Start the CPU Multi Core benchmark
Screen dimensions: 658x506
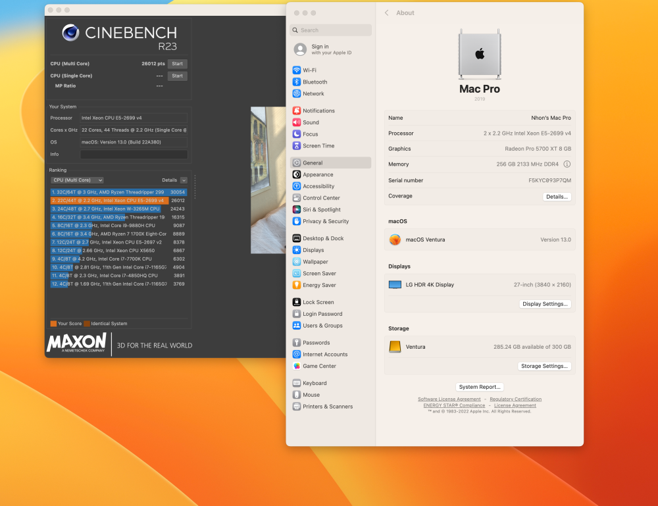178,64
